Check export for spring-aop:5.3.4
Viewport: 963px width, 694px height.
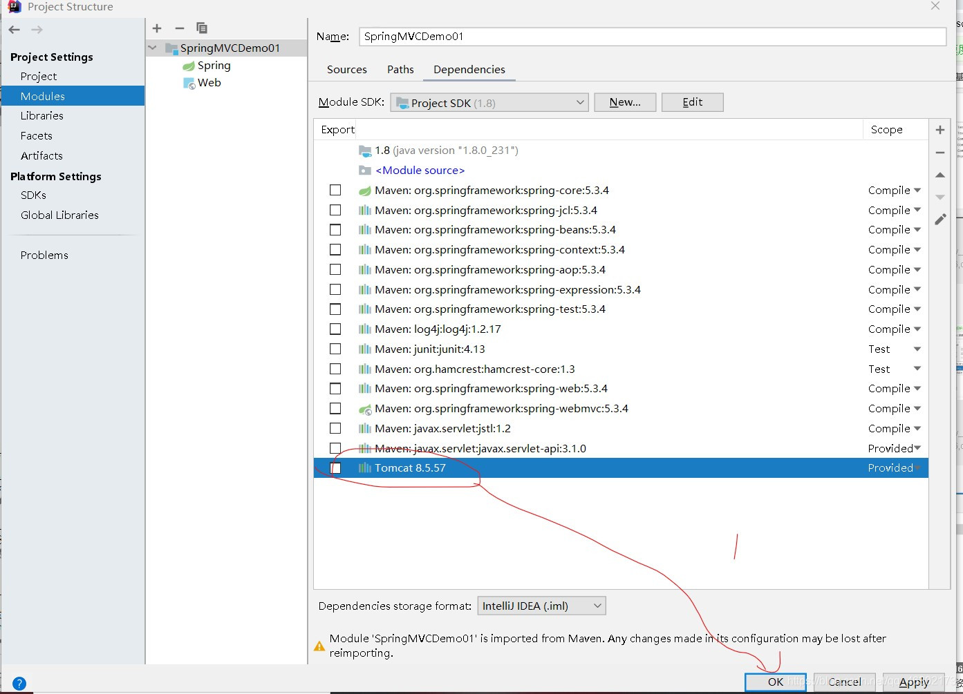click(335, 269)
